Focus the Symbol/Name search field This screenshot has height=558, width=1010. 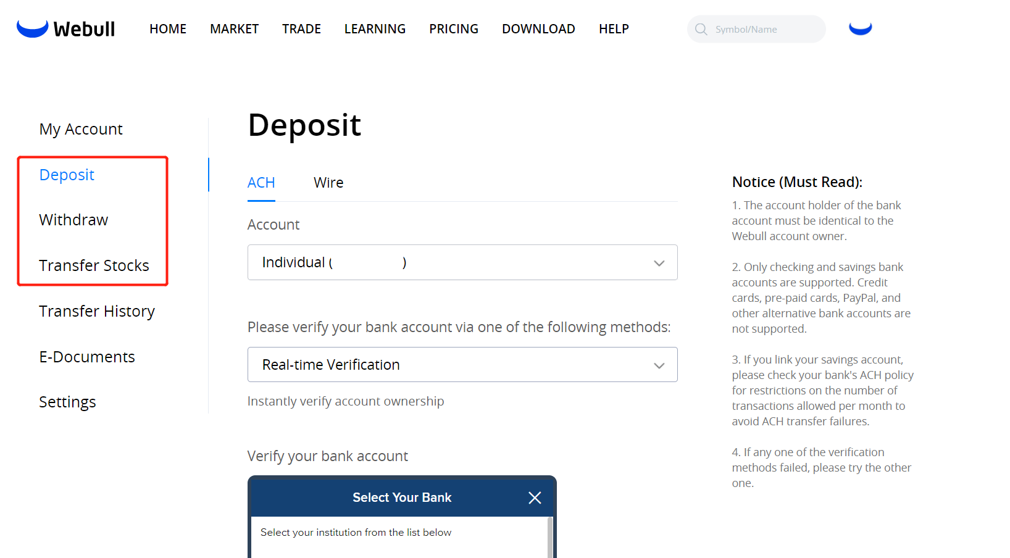tap(756, 29)
